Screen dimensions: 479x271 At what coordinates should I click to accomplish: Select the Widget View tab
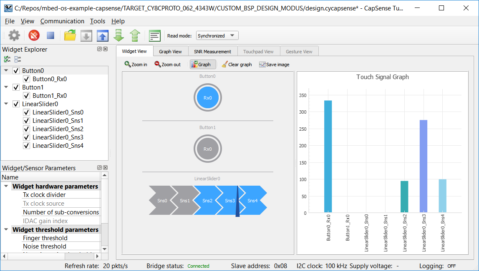[x=134, y=51]
